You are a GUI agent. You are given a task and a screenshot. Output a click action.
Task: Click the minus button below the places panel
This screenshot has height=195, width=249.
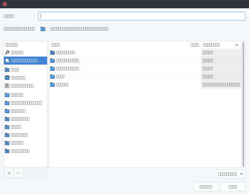pos(18,173)
